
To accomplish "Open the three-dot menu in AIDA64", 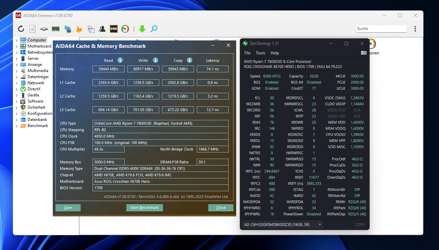I will click(415, 29).
